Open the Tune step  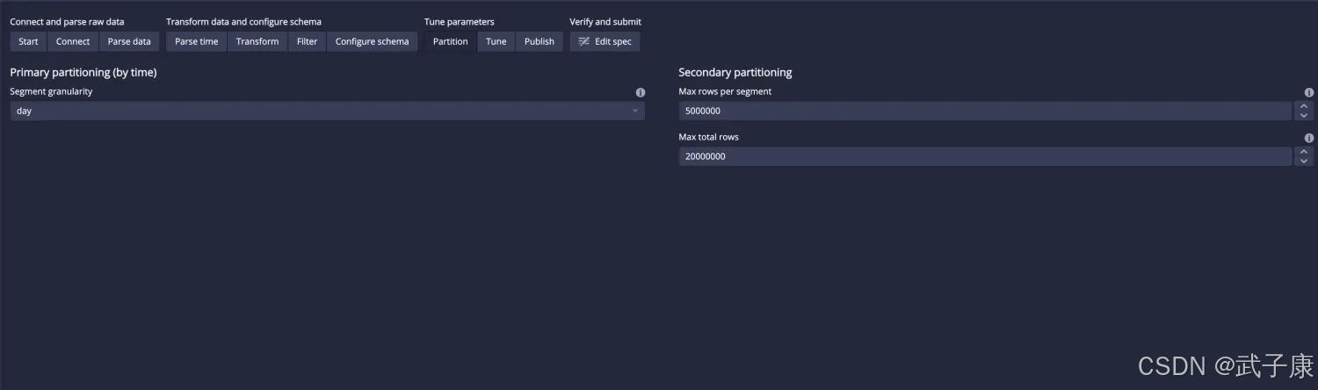coord(496,41)
